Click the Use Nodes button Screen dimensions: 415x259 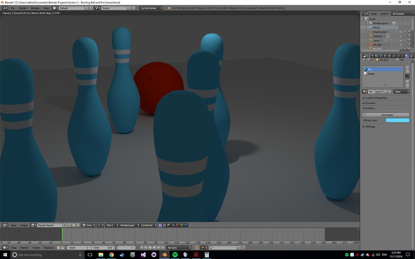pos(387,115)
